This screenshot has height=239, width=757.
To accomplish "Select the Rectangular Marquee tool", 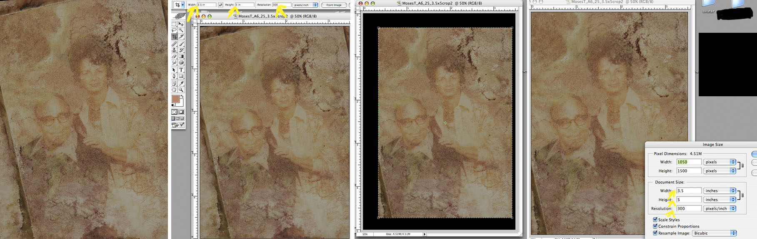I will tap(174, 24).
